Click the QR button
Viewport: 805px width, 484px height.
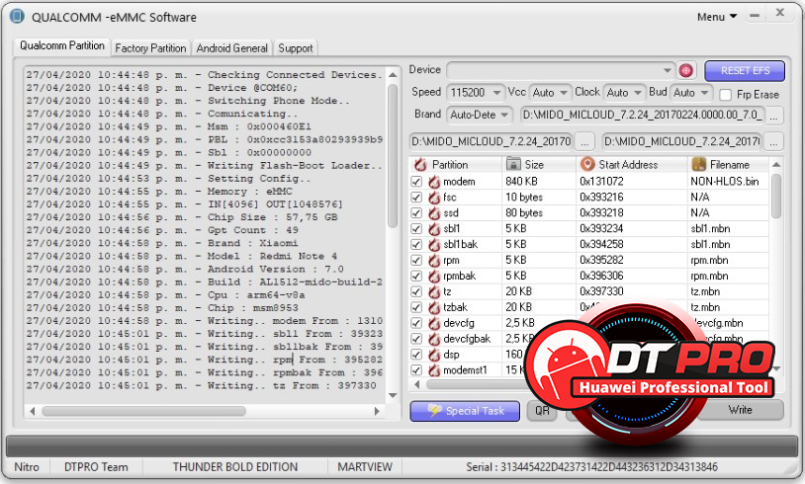(x=542, y=411)
